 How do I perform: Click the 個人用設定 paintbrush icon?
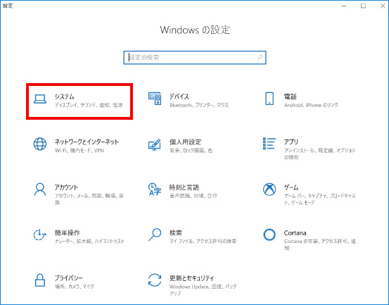[x=155, y=144]
